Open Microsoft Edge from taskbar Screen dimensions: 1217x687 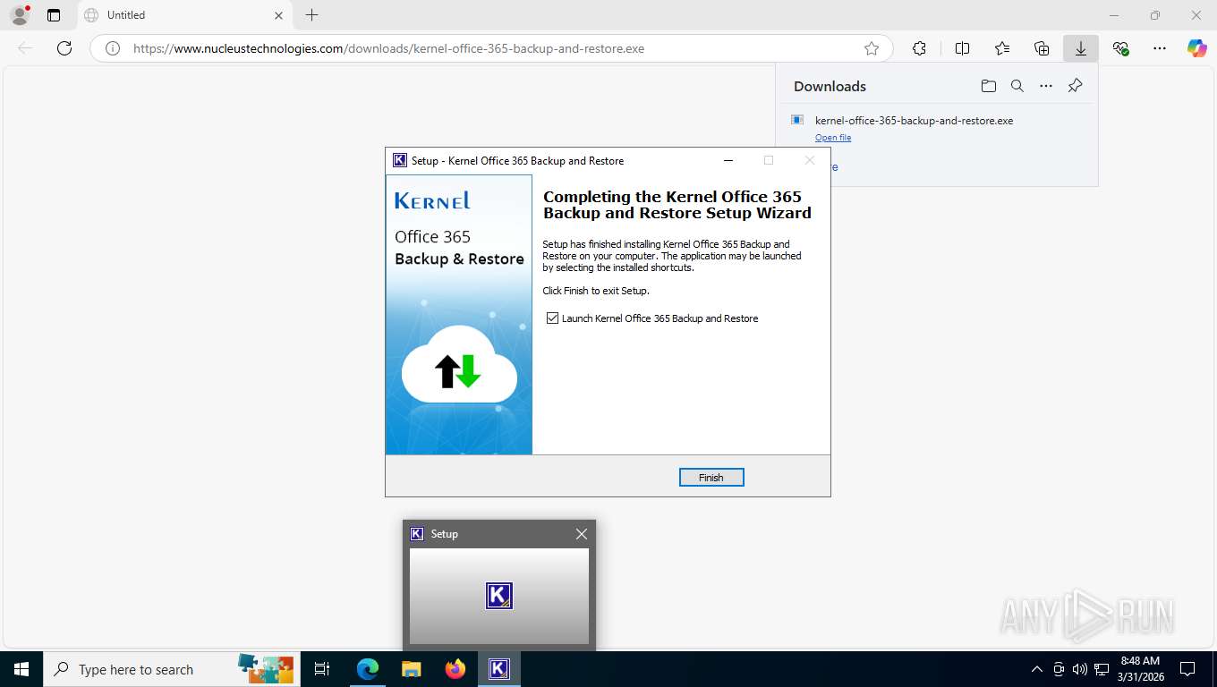click(367, 669)
